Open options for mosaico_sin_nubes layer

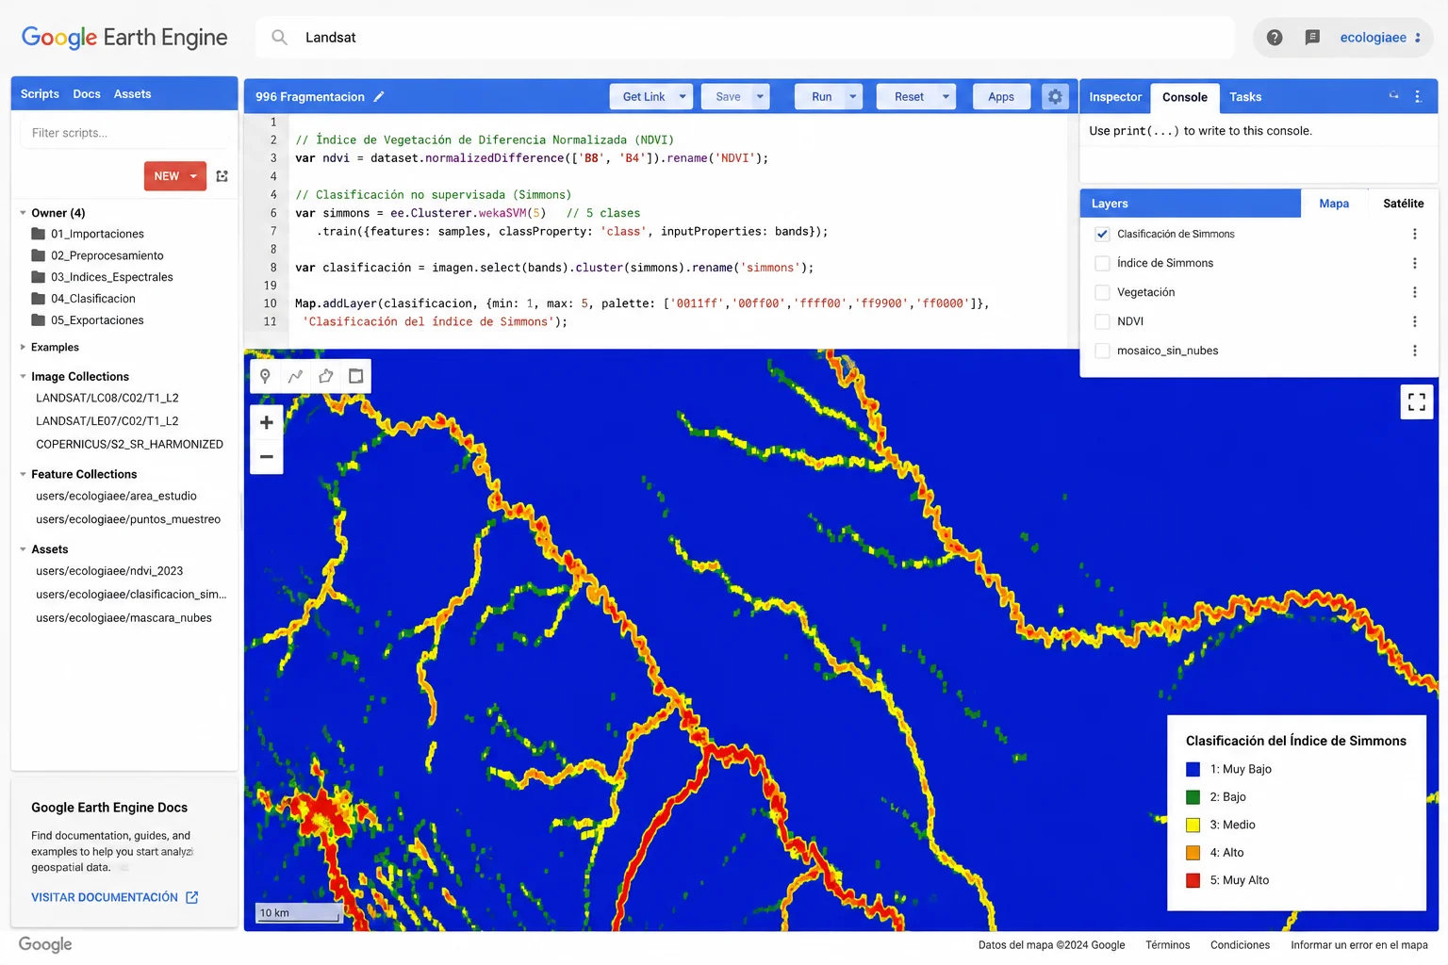coord(1414,351)
